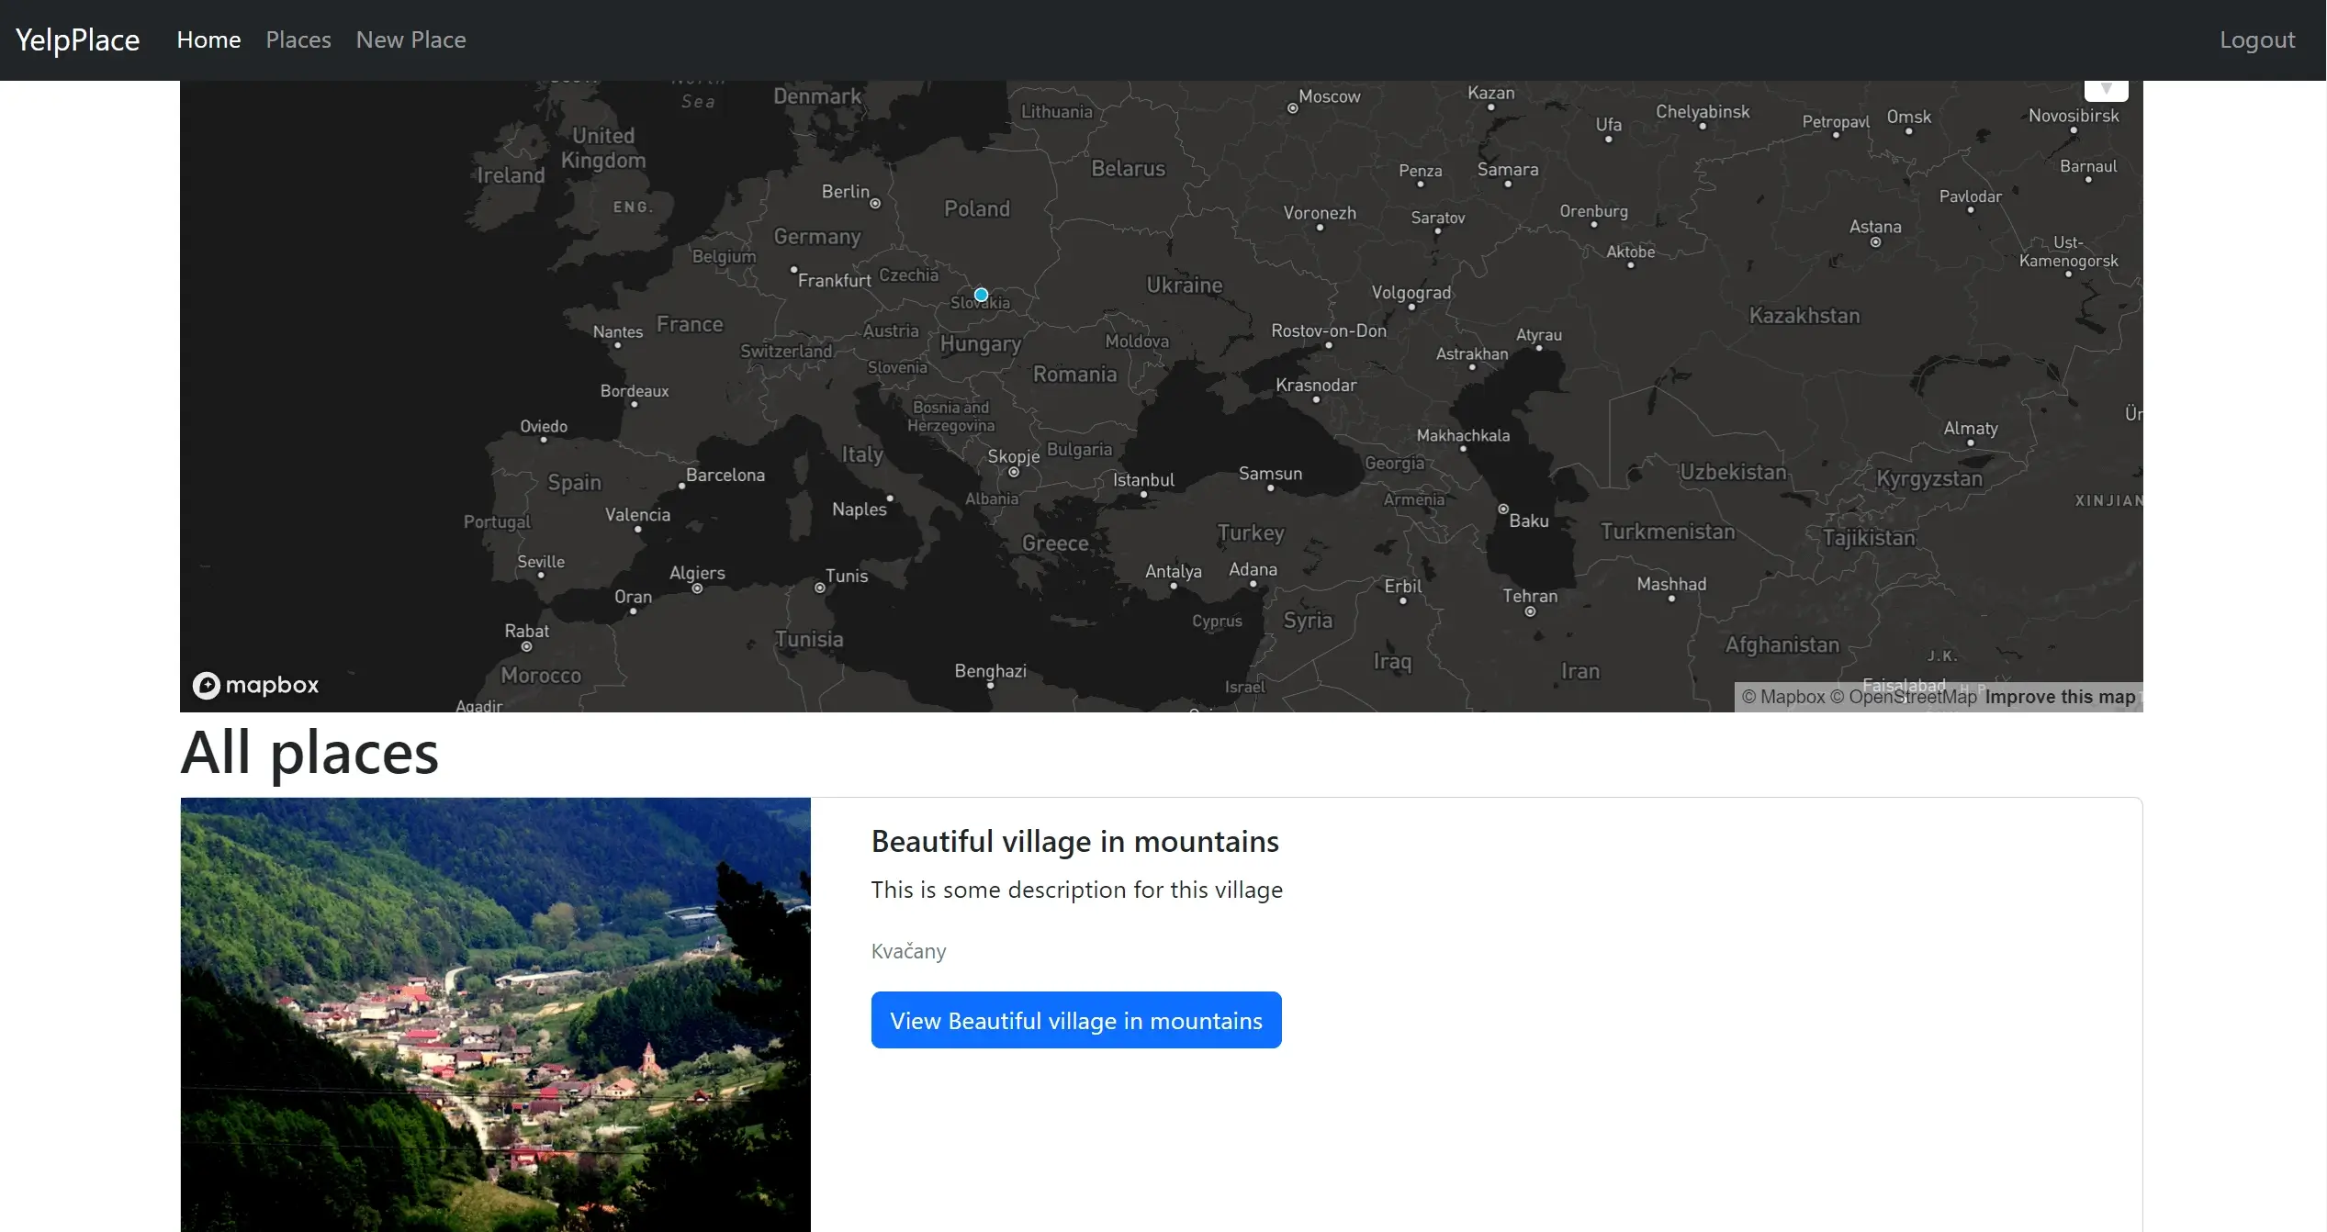
Task: Click the Astana capital marker on map
Action: click(x=1875, y=242)
